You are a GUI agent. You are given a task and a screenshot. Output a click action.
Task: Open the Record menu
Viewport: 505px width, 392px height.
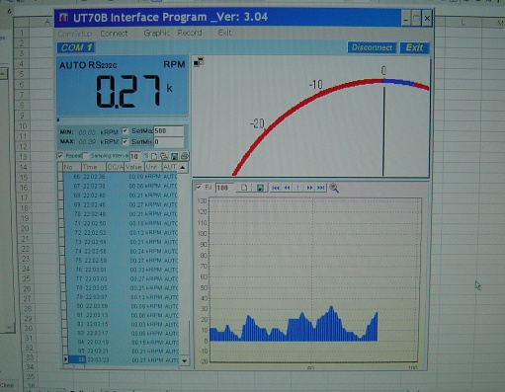190,33
